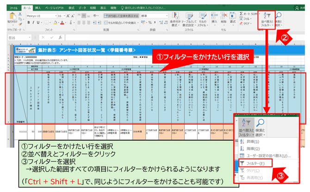
Task: Click the decrease indent icon
Action: (94, 23)
